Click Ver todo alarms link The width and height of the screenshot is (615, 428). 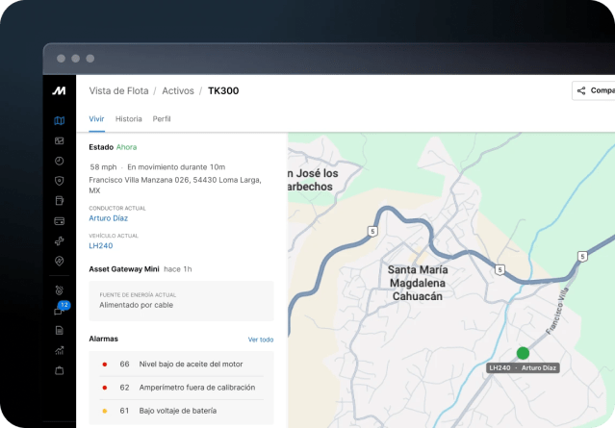261,340
